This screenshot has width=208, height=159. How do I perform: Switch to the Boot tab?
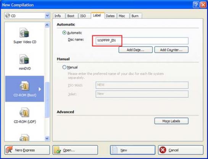point(71,16)
